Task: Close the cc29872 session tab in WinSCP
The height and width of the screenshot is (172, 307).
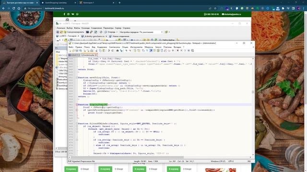Action: [78, 36]
